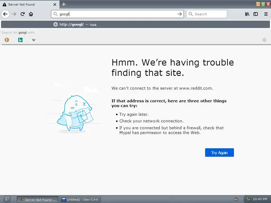Open the on-screen keyboard tray icon
The image size is (271, 203).
point(236,199)
